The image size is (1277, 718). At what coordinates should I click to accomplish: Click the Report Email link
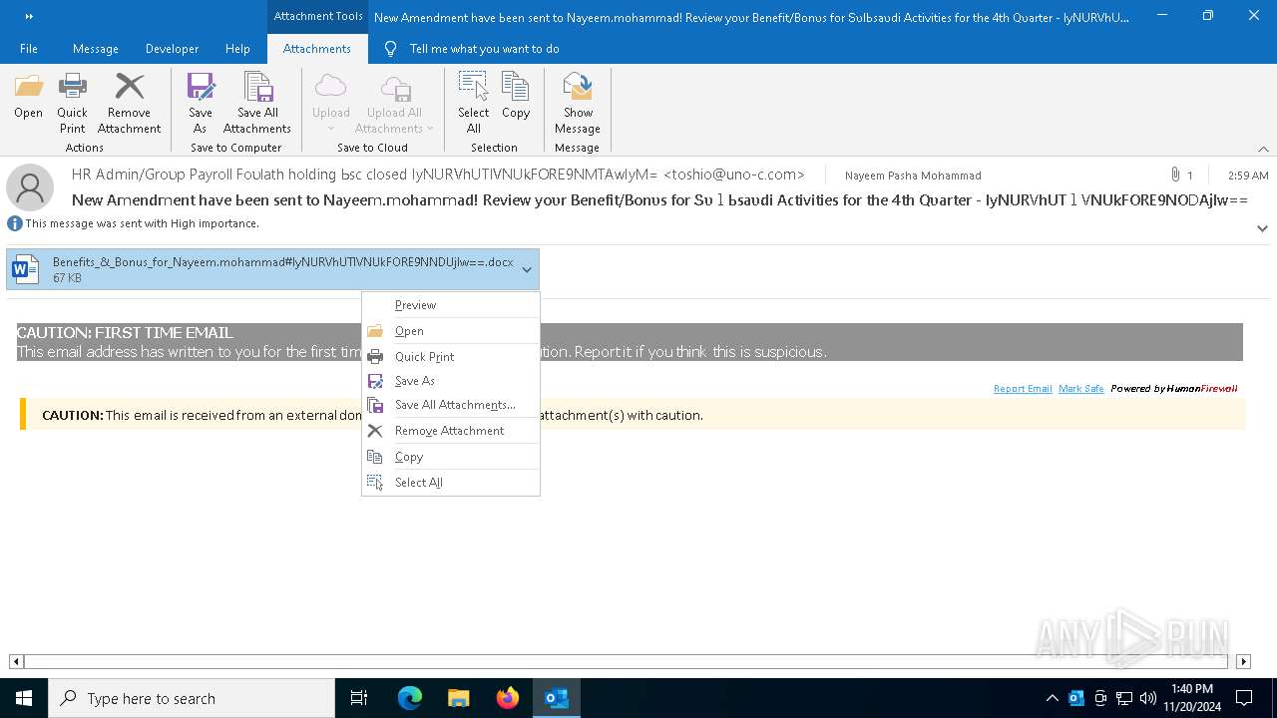point(1023,389)
